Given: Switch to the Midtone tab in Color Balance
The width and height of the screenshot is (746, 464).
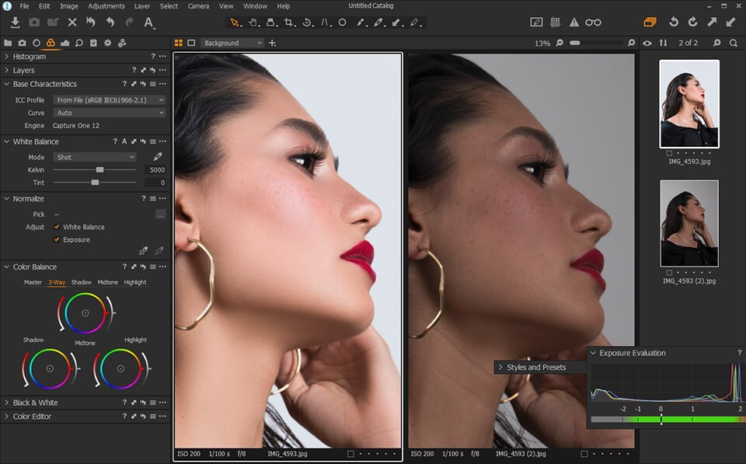Looking at the screenshot, I should [108, 282].
